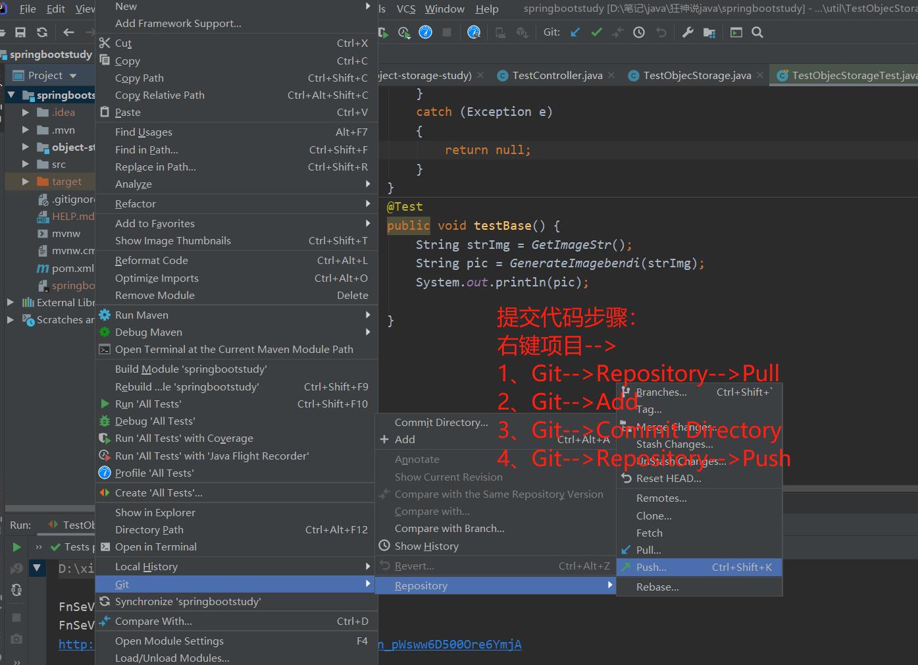Click the Git Show History clock icon

(639, 32)
